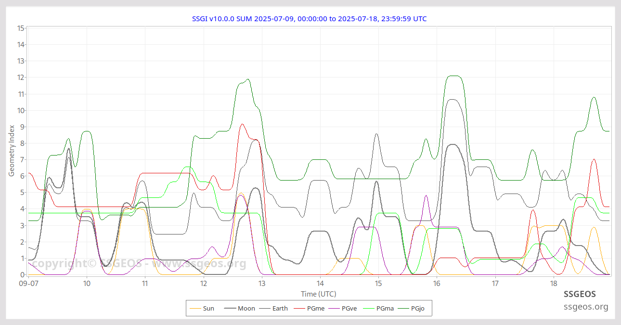Select the PGma legend label
This screenshot has width=621, height=325.
click(385, 308)
